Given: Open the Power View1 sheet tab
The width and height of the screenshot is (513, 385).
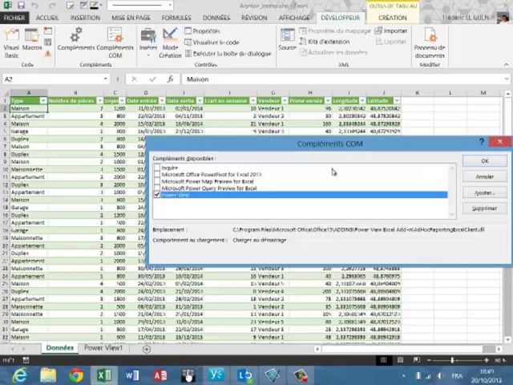Looking at the screenshot, I should click(103, 348).
